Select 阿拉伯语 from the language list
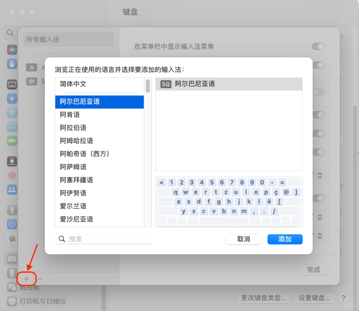Image resolution: width=359 pixels, height=311 pixels. (x=73, y=128)
